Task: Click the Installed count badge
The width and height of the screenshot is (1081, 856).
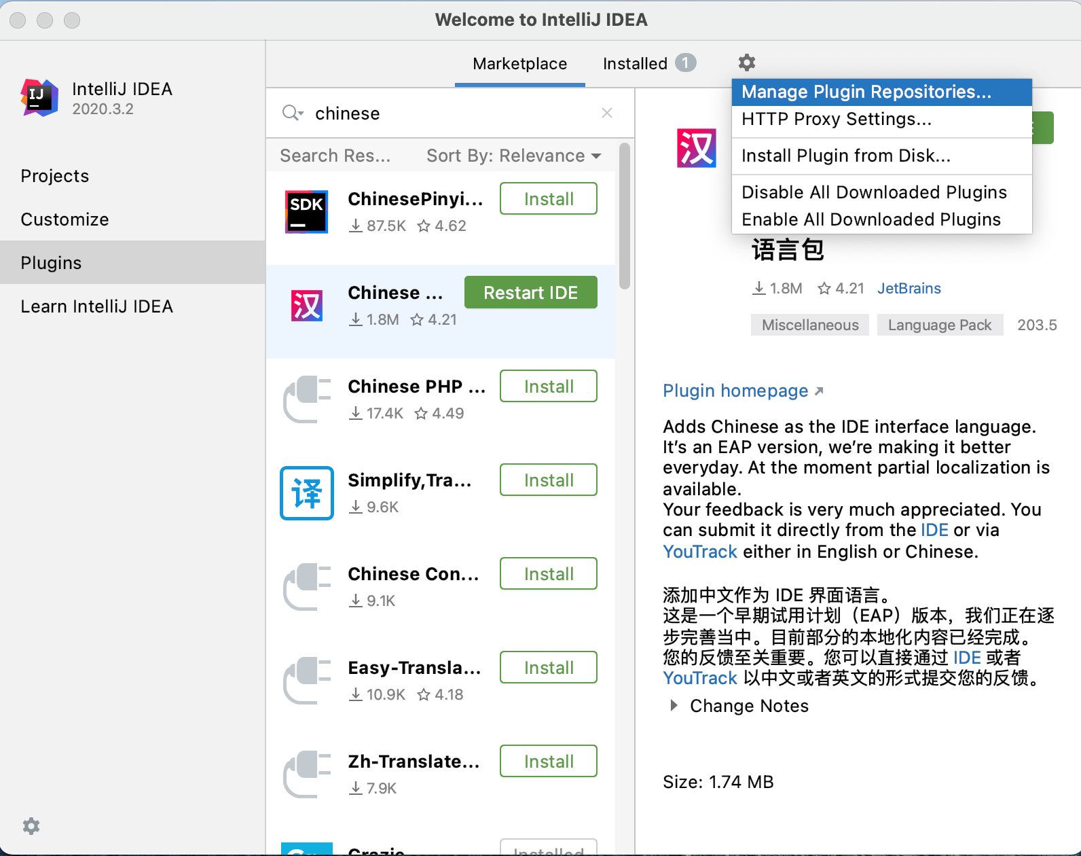Action: pyautogui.click(x=686, y=63)
